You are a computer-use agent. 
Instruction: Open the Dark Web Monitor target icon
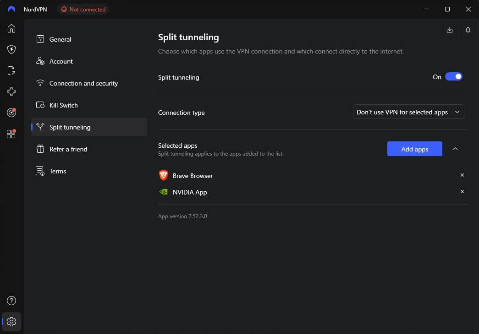11,113
